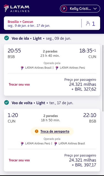Expand the Kelly Cristi account dropdown chevron
The image size is (104, 176).
[x=95, y=9]
